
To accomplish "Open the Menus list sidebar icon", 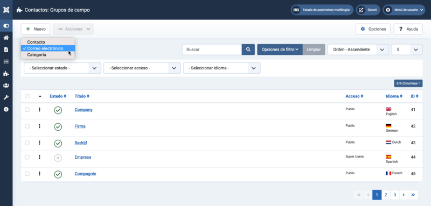I will pyautogui.click(x=6, y=61).
